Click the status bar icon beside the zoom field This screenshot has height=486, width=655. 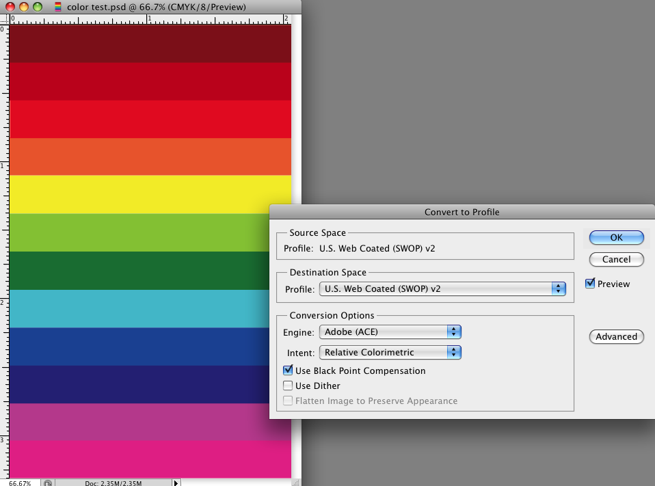pos(48,483)
